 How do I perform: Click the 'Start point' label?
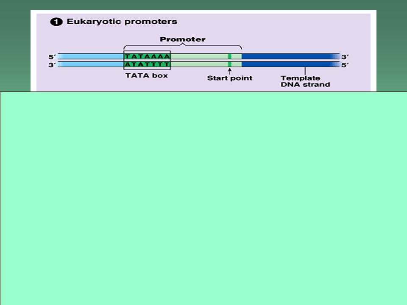[230, 78]
